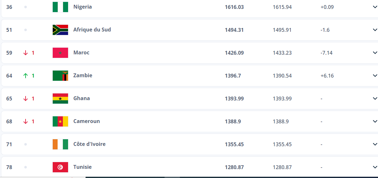The height and width of the screenshot is (178, 378).
Task: Click the red down arrow for Maroc
Action: tap(26, 53)
